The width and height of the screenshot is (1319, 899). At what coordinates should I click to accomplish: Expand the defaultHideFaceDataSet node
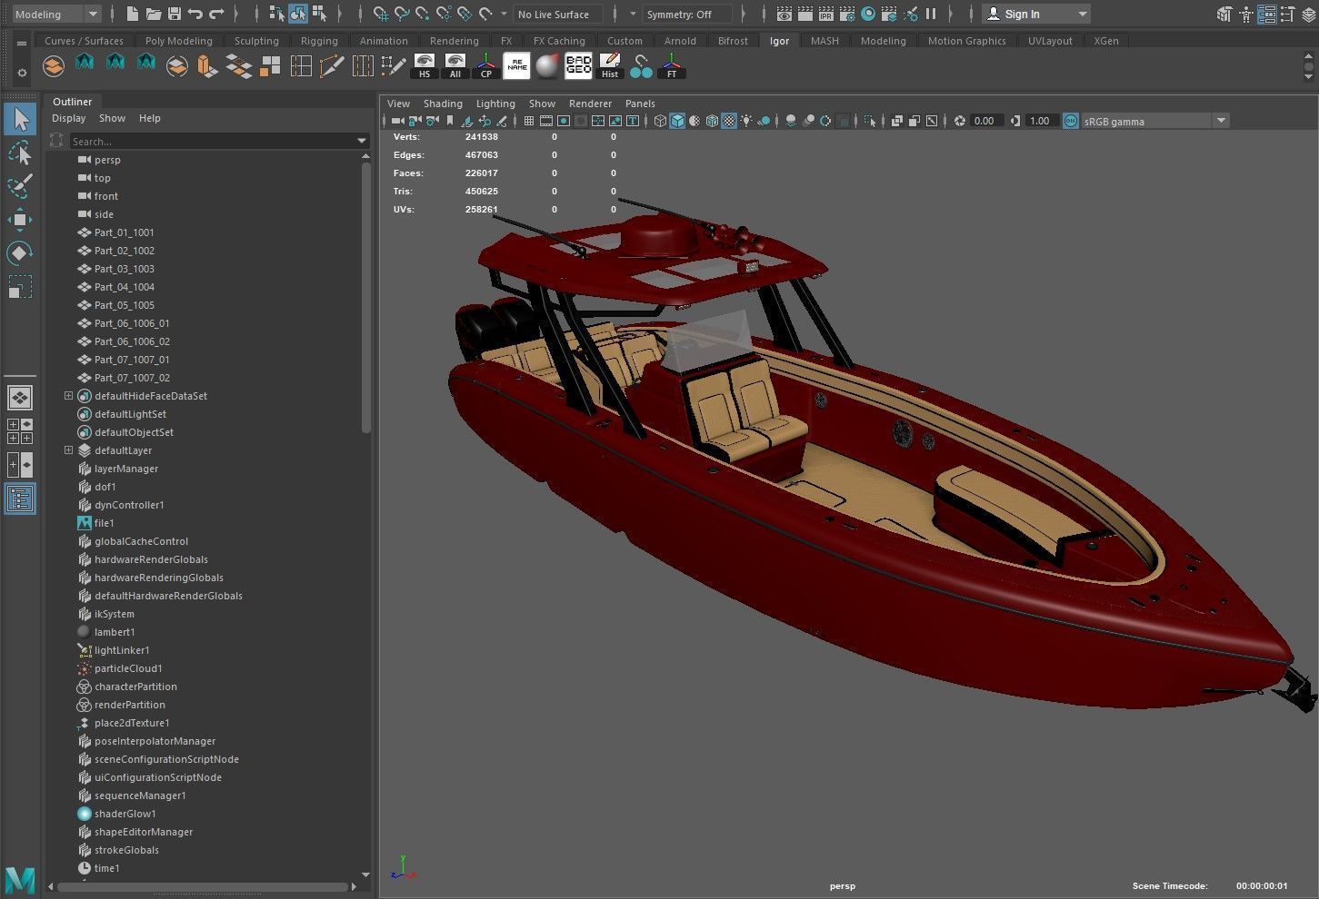[68, 396]
